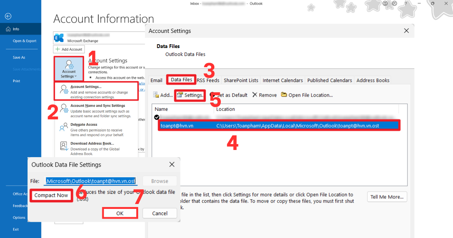The height and width of the screenshot is (238, 453).
Task: Switch to the Address Books tab
Action: point(373,80)
